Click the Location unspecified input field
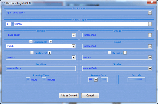Viewport: 158px width, 104px height. point(41,68)
